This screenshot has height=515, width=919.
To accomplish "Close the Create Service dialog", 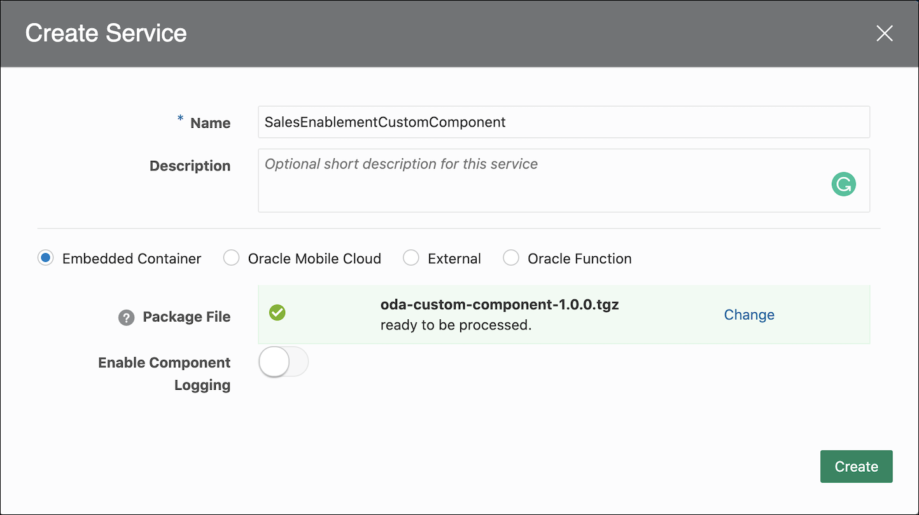I will pyautogui.click(x=885, y=33).
